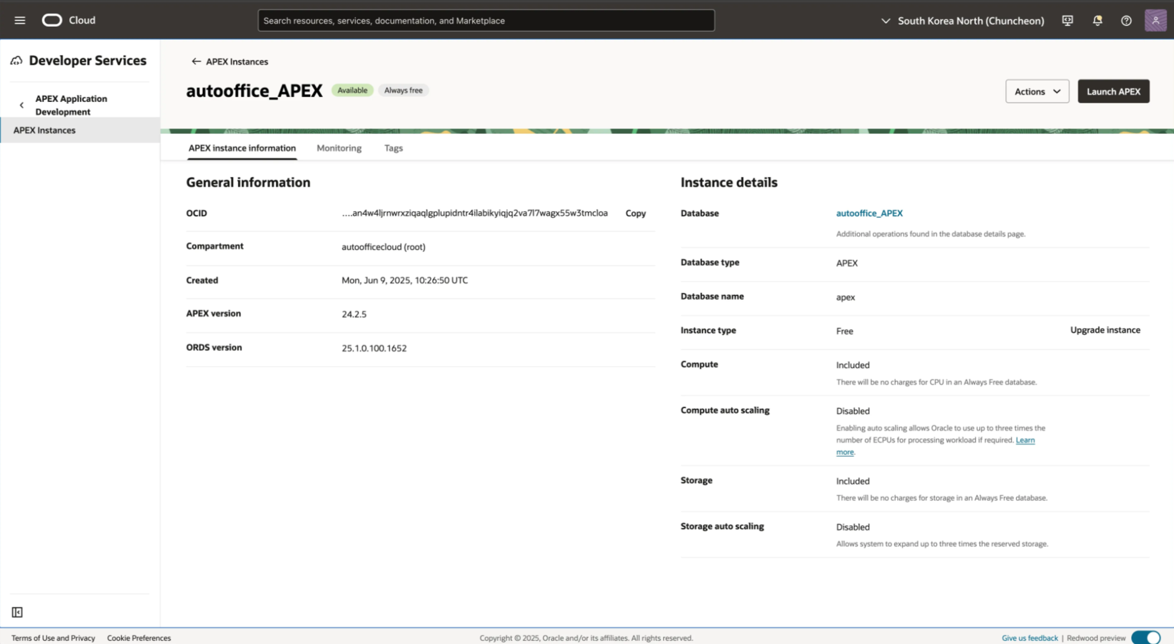This screenshot has height=644, width=1174.
Task: Open the APEX Instances breadcrumb link
Action: [237, 62]
